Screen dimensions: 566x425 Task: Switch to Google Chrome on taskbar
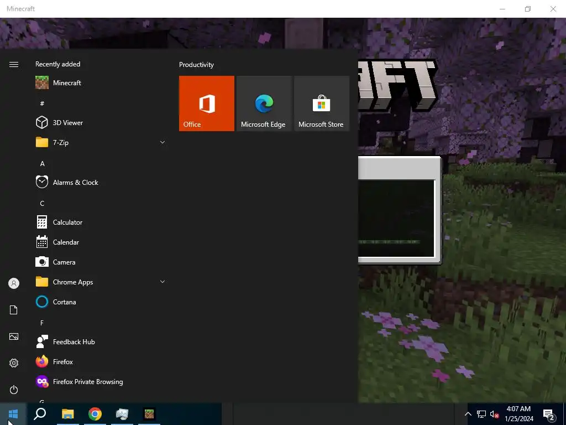click(95, 414)
